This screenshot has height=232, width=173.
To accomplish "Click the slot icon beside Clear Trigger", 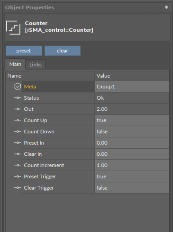I will point(18,188).
